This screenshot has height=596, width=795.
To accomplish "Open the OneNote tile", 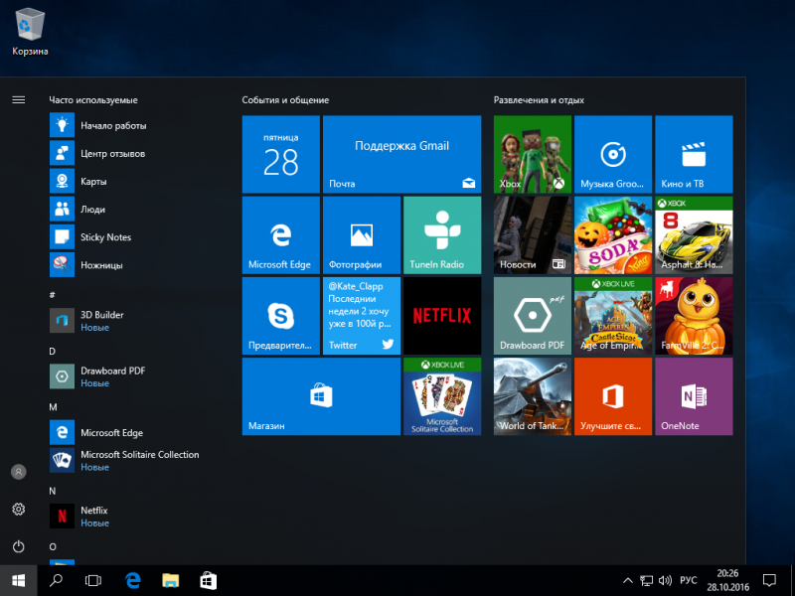I will 694,396.
